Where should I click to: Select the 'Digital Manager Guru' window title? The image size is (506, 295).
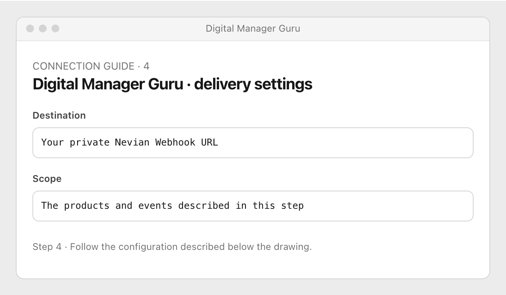(253, 28)
